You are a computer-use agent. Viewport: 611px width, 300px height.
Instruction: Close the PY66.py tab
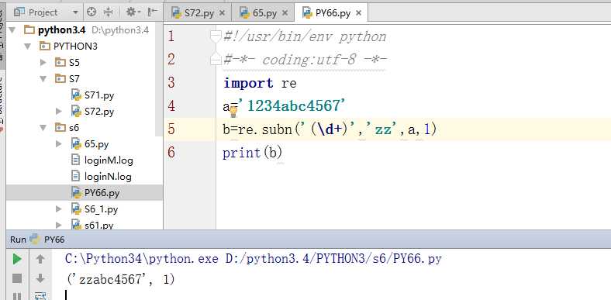point(359,13)
